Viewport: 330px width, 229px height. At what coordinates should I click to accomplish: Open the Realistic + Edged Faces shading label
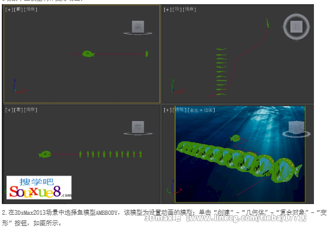201,110
